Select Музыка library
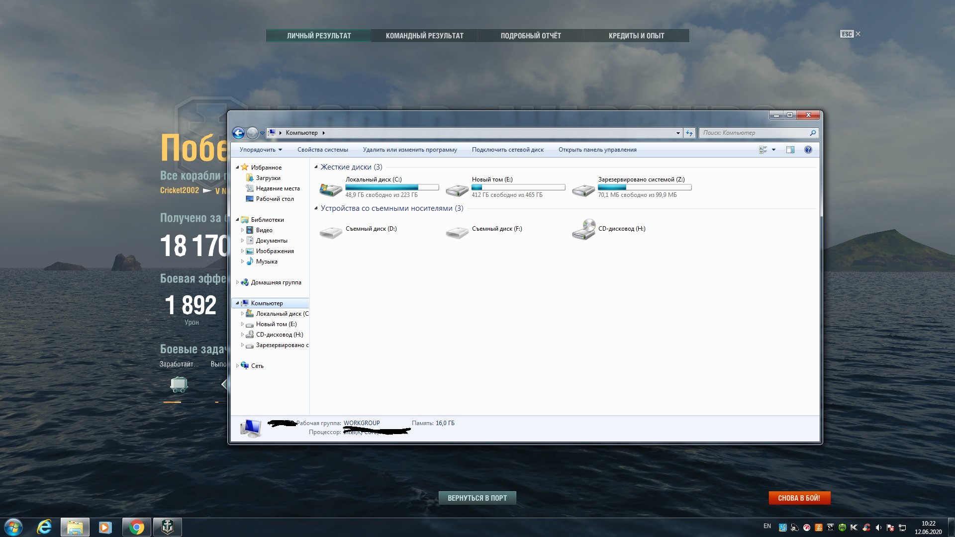Viewport: 955px width, 537px height. (x=267, y=262)
